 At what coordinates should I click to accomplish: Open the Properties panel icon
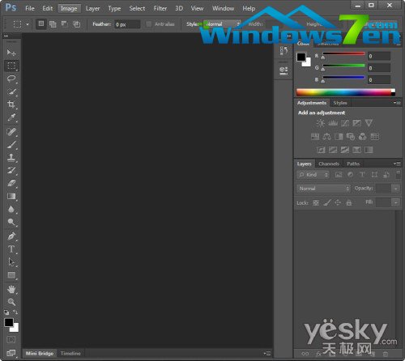283,70
